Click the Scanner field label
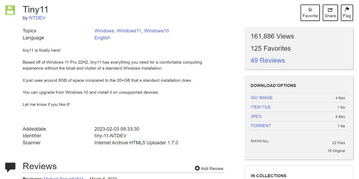This screenshot has width=359, height=179. point(32,143)
